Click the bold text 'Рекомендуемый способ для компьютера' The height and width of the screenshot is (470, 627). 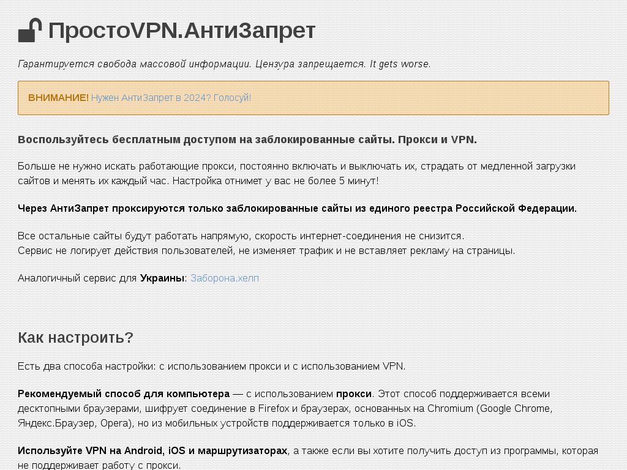(x=124, y=394)
